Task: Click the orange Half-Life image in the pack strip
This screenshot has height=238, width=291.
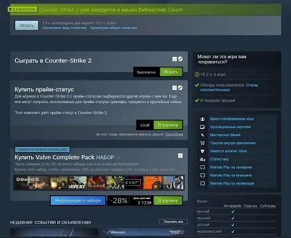Action: click(152, 183)
